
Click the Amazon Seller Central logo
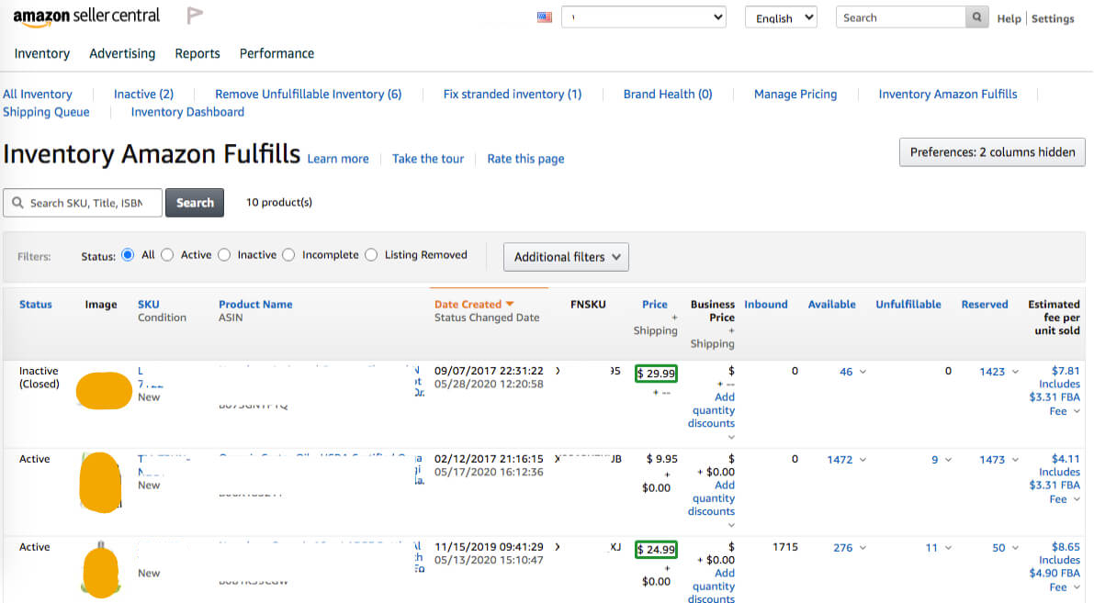[x=86, y=17]
